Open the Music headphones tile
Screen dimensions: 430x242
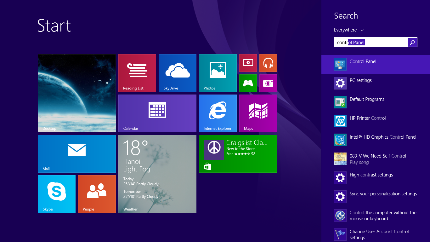[268, 63]
